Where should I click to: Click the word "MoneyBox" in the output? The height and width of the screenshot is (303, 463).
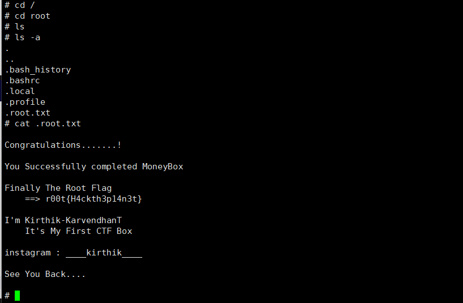coord(163,167)
